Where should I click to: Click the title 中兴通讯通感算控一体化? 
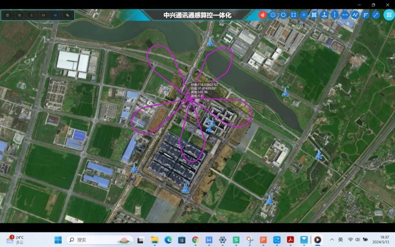click(x=197, y=15)
